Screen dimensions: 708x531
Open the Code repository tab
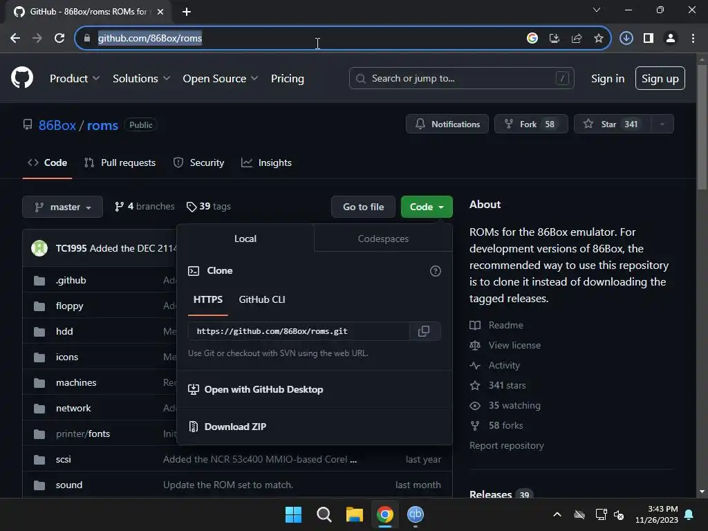pyautogui.click(x=48, y=162)
